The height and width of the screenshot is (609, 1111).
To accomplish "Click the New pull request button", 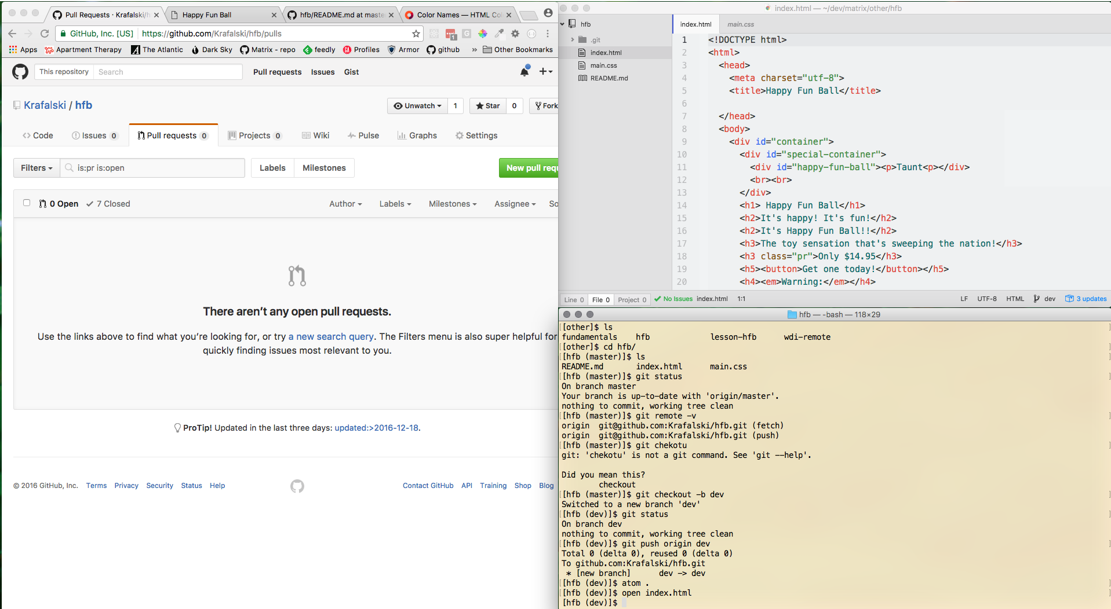I will pyautogui.click(x=529, y=168).
